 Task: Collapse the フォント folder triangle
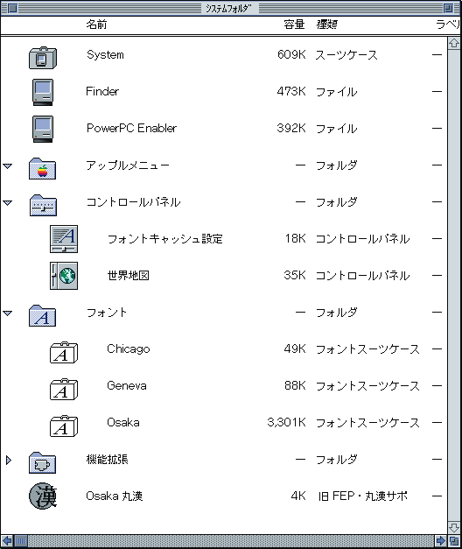click(8, 313)
